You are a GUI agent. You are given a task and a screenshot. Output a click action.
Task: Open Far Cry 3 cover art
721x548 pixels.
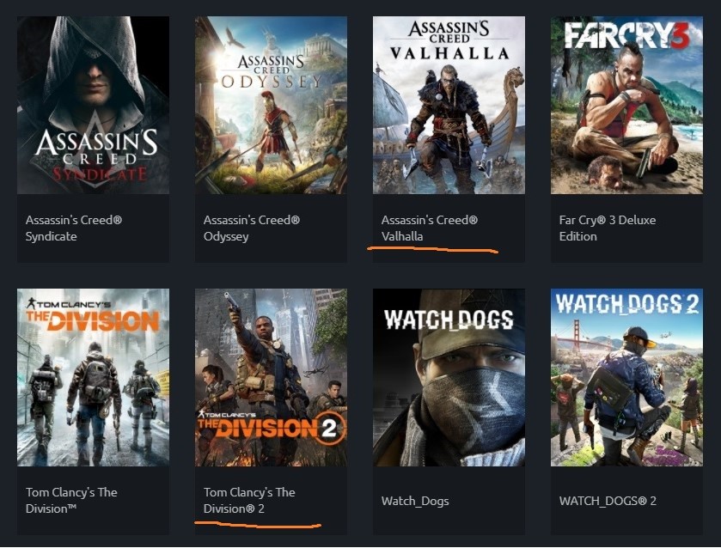pos(626,105)
